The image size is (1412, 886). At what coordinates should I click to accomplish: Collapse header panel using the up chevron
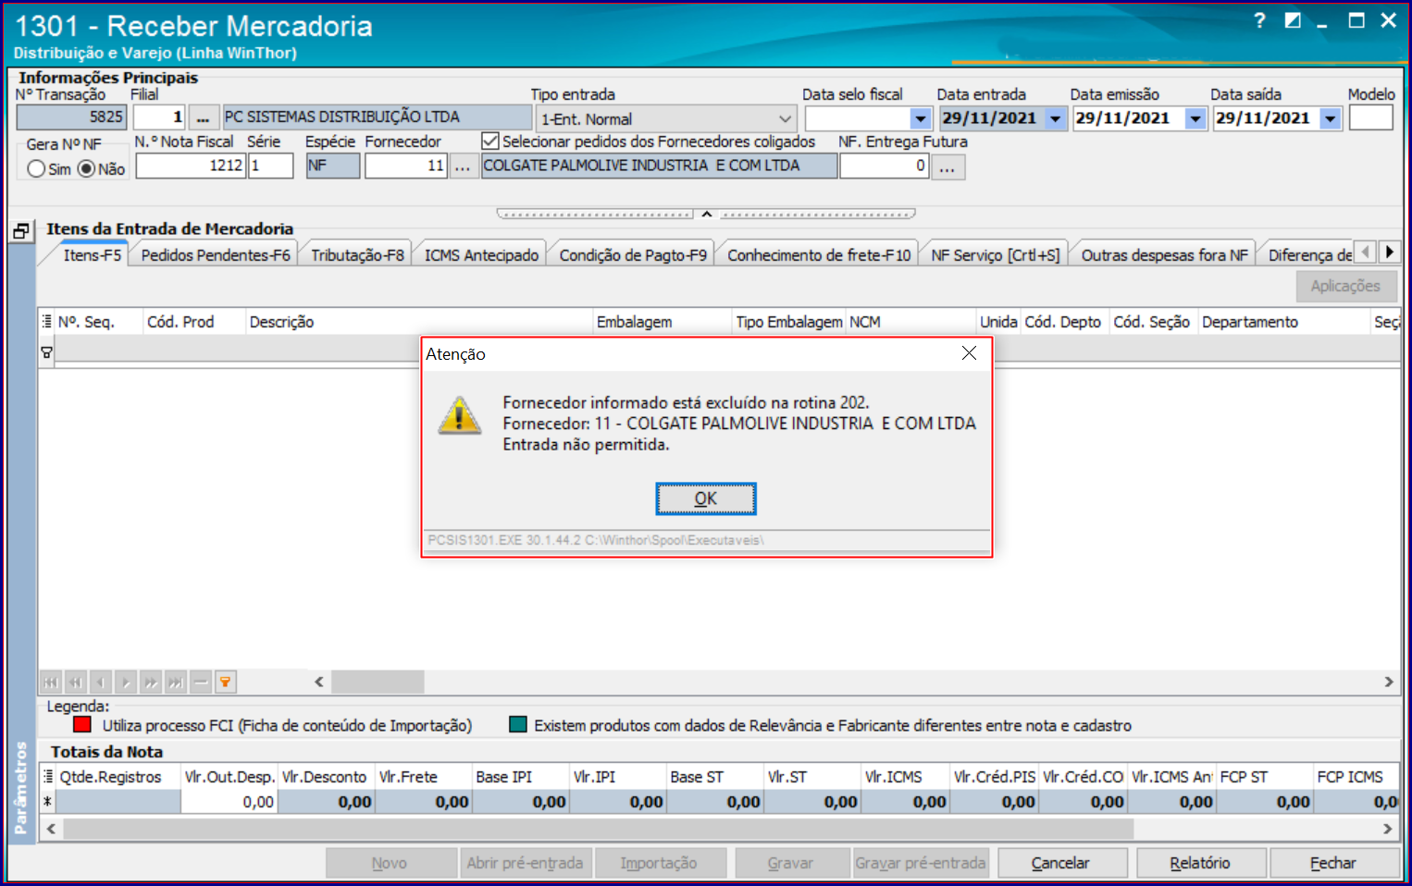pyautogui.click(x=706, y=214)
